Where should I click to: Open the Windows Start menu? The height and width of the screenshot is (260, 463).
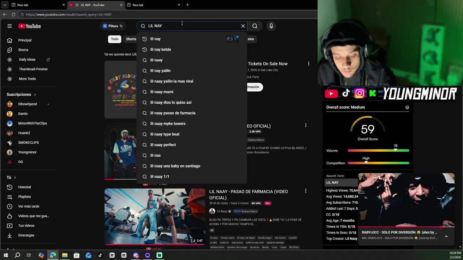pos(6,255)
